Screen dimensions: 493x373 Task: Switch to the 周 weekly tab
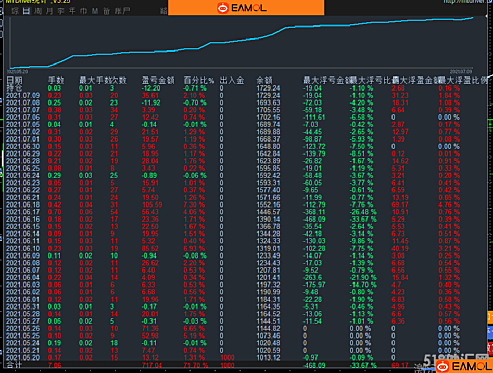coord(38,11)
